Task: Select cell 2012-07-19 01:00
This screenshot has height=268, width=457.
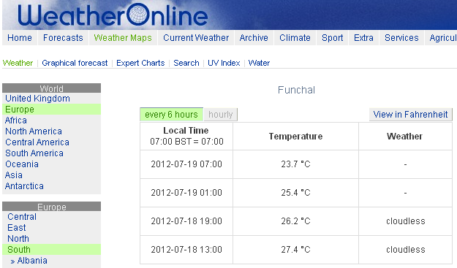Action: pos(186,193)
